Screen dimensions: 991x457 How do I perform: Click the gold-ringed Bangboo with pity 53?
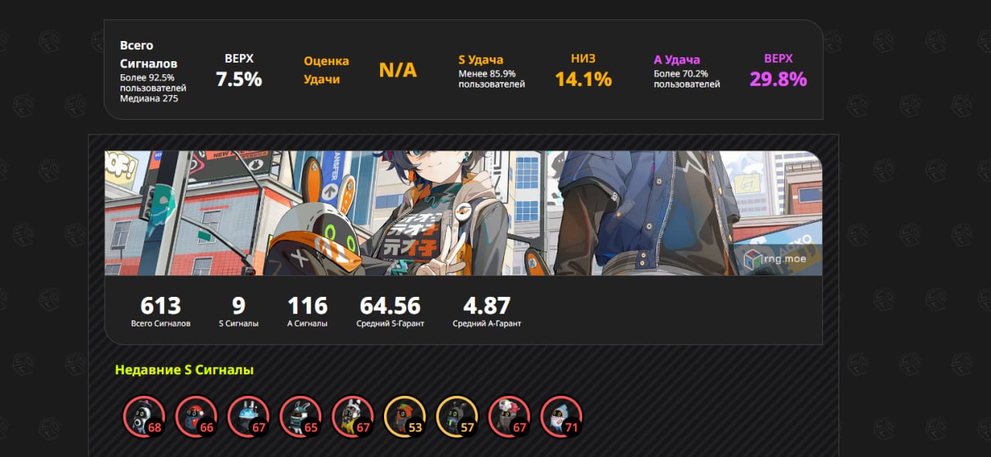[405, 417]
